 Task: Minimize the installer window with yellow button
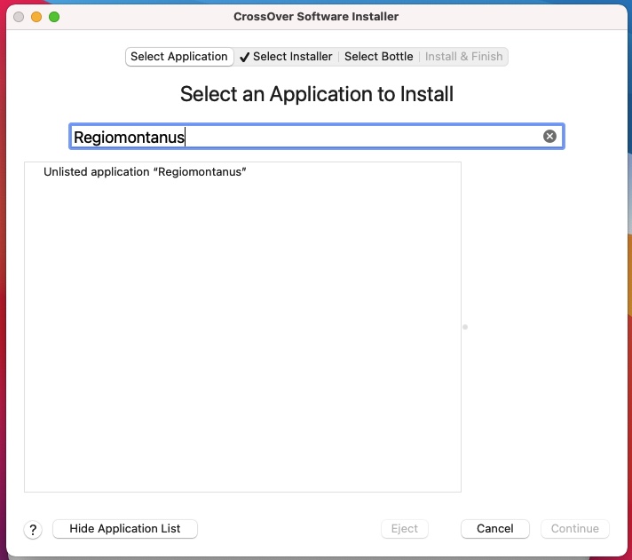click(36, 17)
